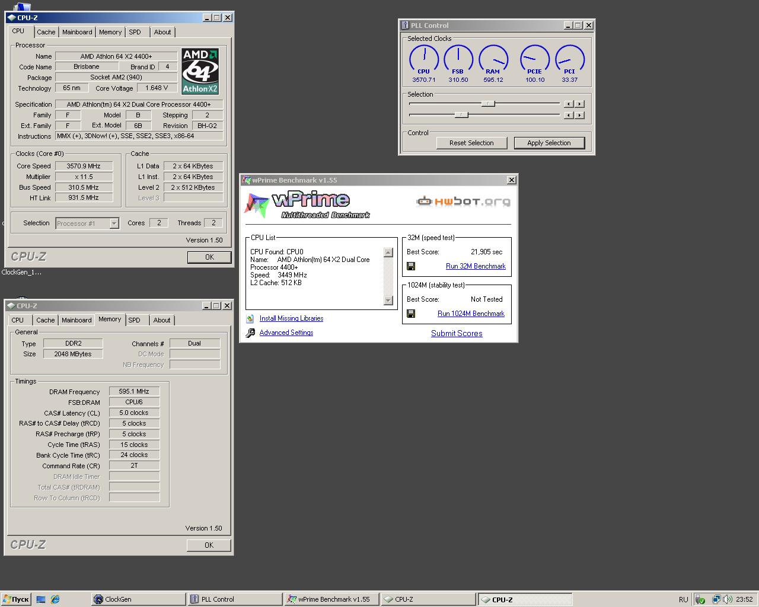Click right arrow of lower PLL slider

coord(579,115)
